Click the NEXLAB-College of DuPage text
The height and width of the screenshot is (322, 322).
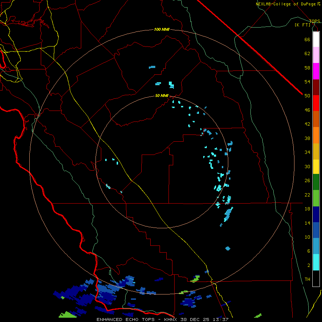click(286, 4)
